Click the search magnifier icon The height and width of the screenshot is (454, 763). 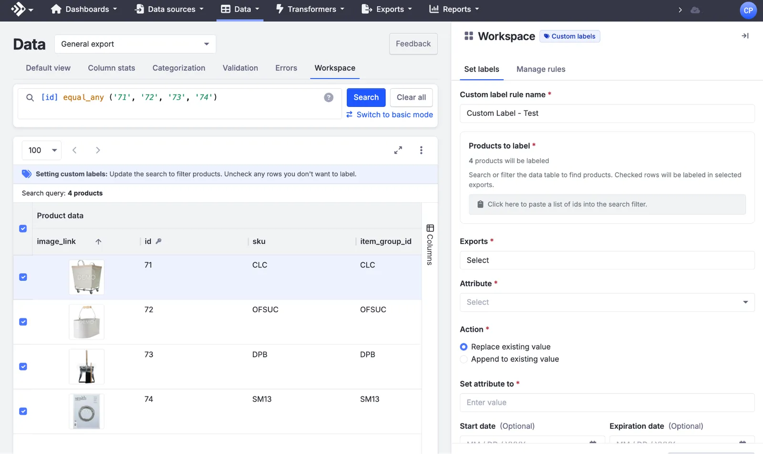pos(30,98)
